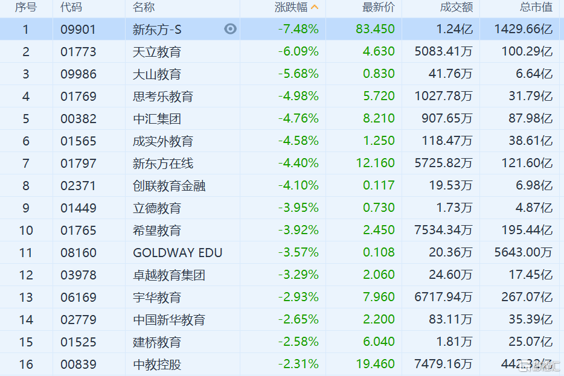Open stock code 06169 宇华教育
The height and width of the screenshot is (376, 564).
(78, 298)
